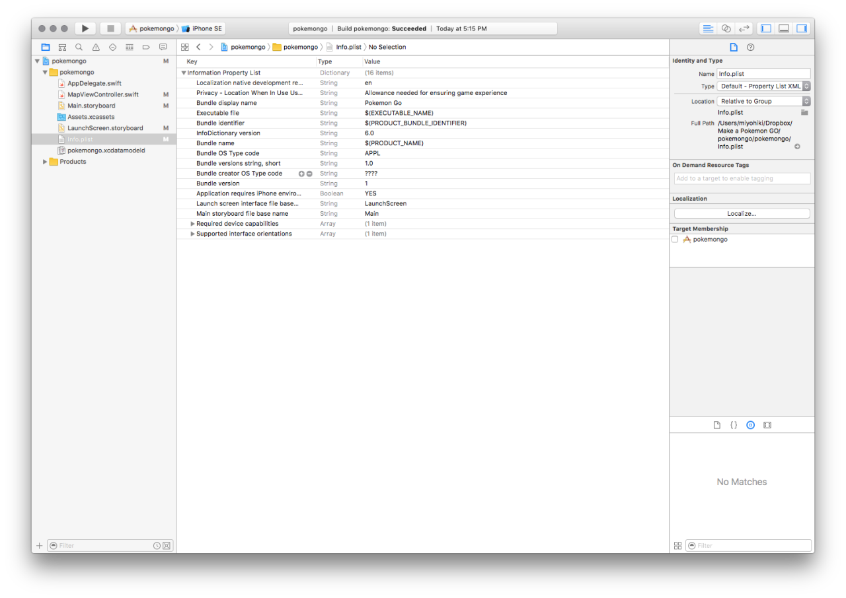Add row next to Bundle creator OS Type code
846x598 pixels.
pyautogui.click(x=301, y=174)
